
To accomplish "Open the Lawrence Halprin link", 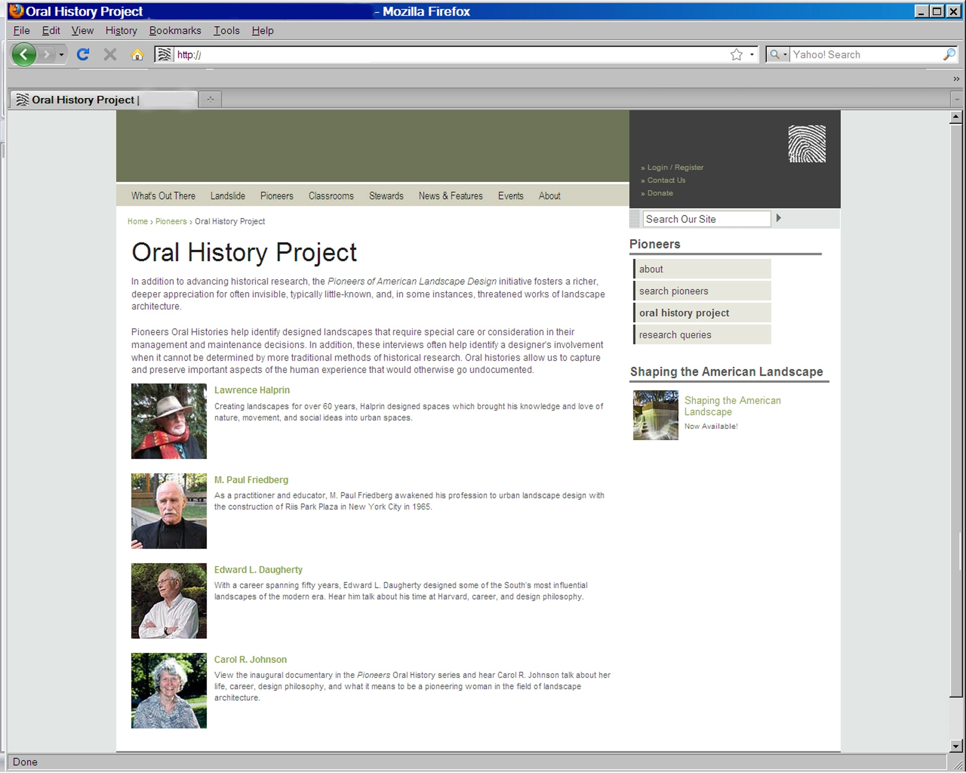I will pos(252,390).
